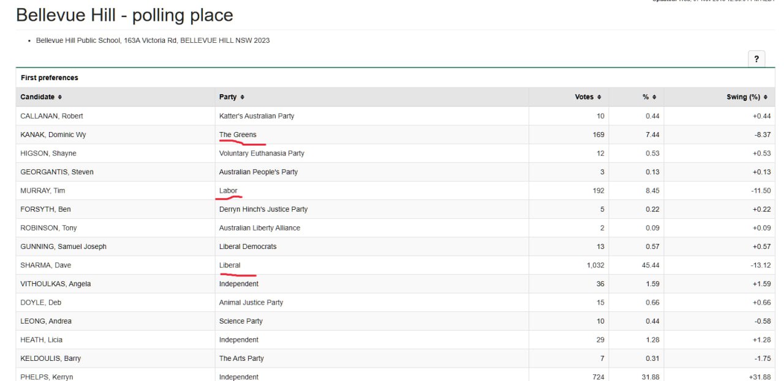Select candidate SHARMA, Dave

click(46, 265)
